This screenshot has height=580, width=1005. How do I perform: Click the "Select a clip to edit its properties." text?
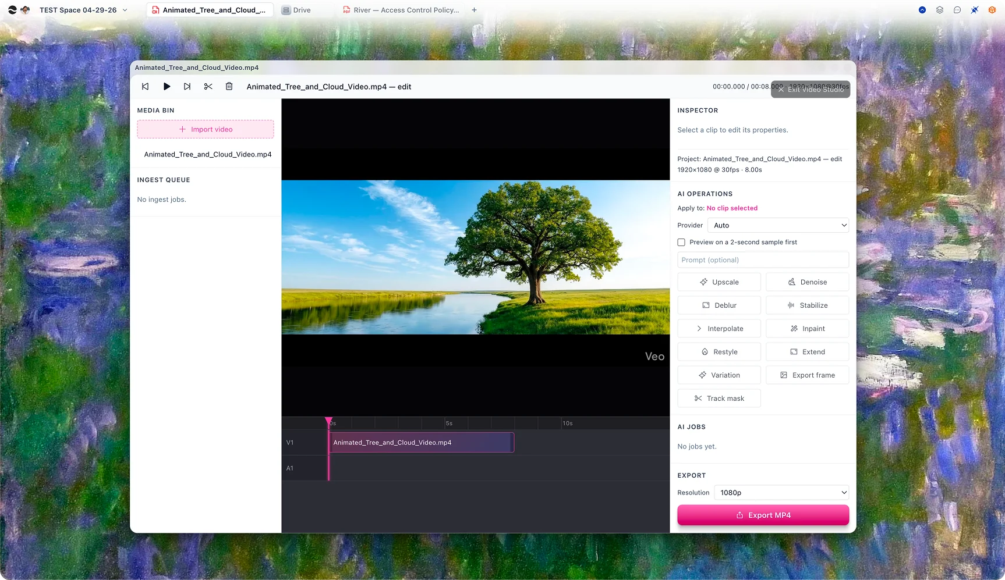[x=732, y=130]
